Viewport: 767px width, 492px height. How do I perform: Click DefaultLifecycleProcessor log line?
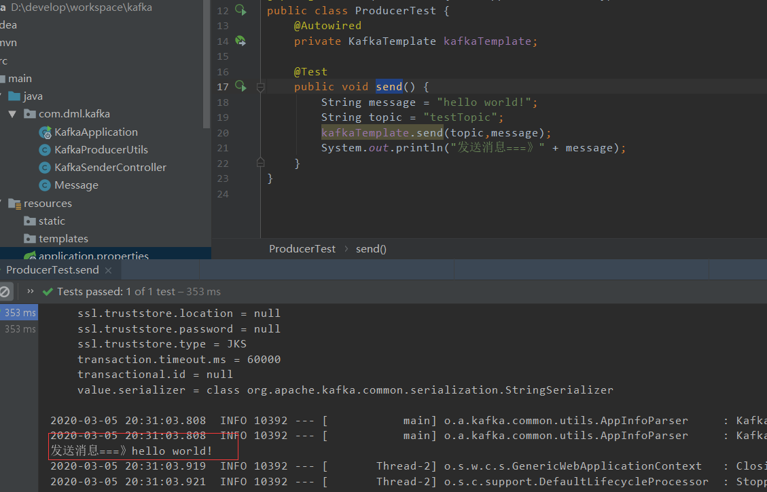pos(408,482)
